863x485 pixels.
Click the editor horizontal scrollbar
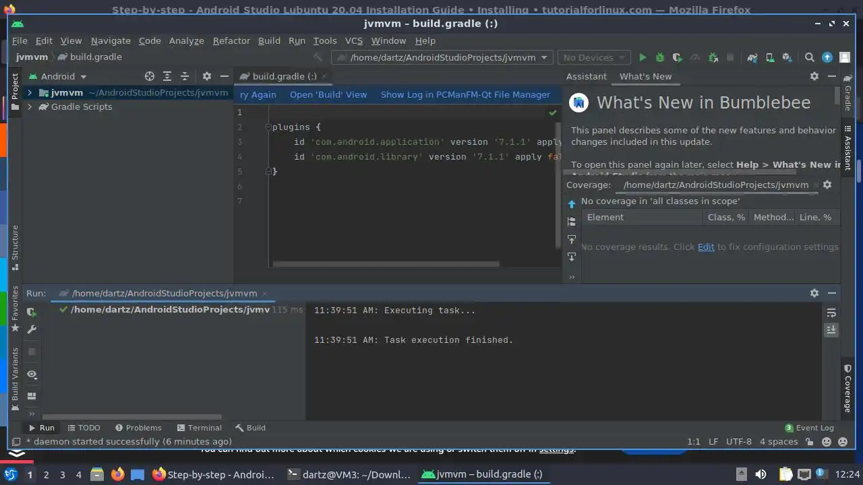[x=386, y=264]
